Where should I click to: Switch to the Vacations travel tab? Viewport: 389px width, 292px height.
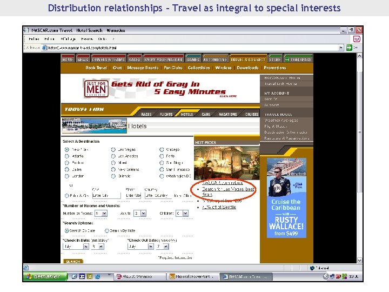(x=228, y=114)
